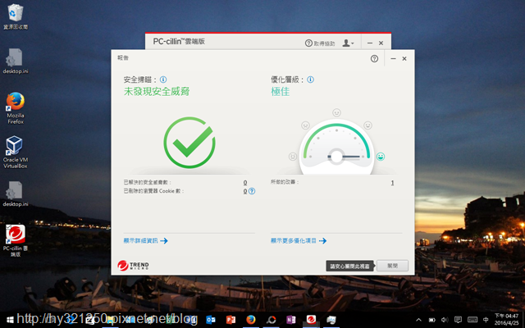This screenshot has width=525, height=328.
Task: Click the volume speaker icon in tray
Action: tap(445, 320)
